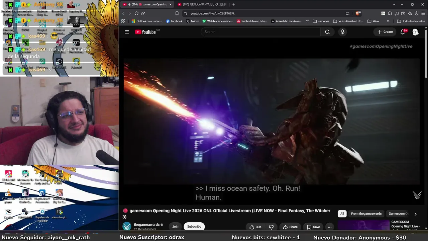This screenshot has height=241, width=428.
Task: Focus the YouTube Search box
Action: pyautogui.click(x=260, y=32)
